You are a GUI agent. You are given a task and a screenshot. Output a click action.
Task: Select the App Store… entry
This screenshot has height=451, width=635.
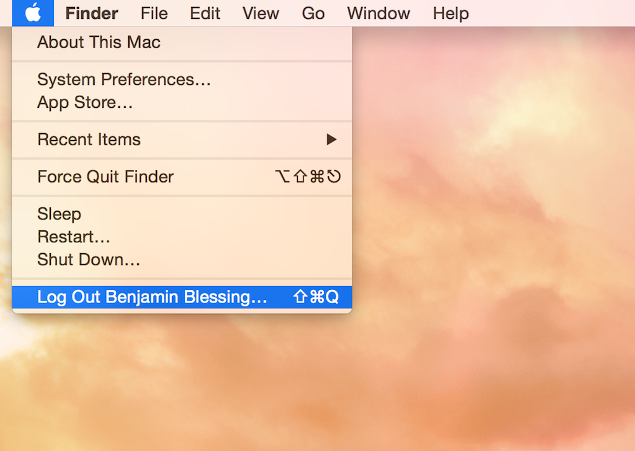coord(182,102)
